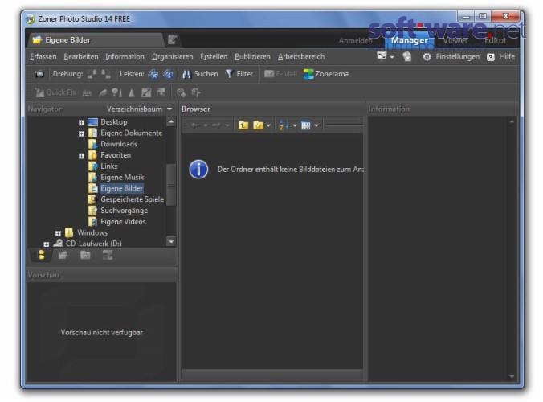Adjust the Browser thumbnail size slider
Viewport: 543px width, 402px height.
tap(345, 125)
